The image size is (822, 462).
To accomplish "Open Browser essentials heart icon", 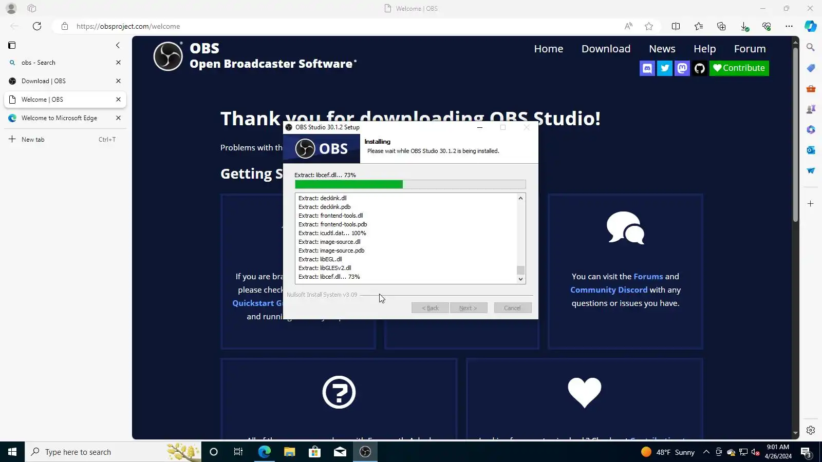I will 767,26.
